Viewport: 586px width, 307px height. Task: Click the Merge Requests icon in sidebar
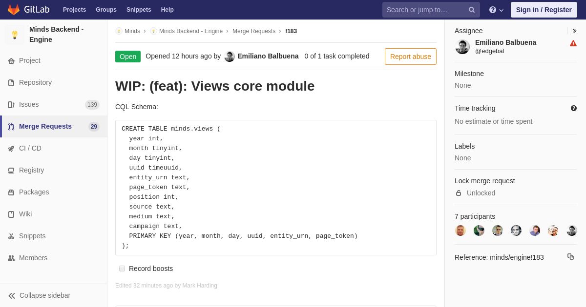pos(11,127)
